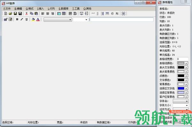
Task: Click the full grid table icon
Action: 64,13
